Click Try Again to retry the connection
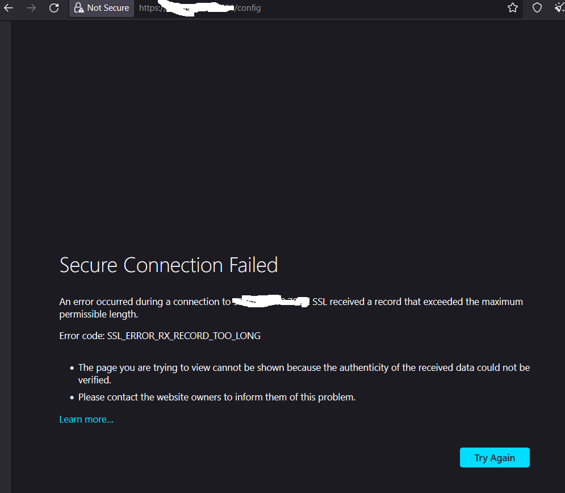Image resolution: width=565 pixels, height=493 pixels. tap(494, 457)
